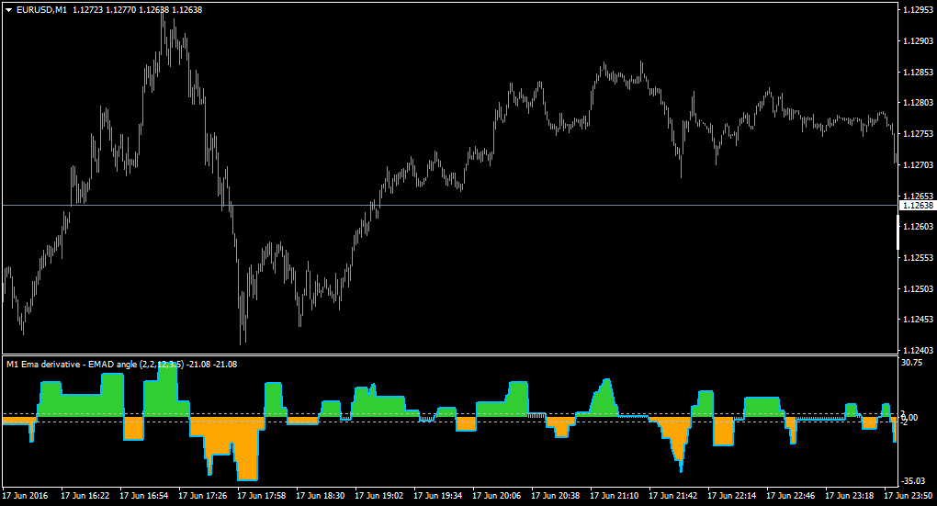Screen dimensions: 937x506
Task: Click price scale label 1.12503
Action: coord(918,288)
